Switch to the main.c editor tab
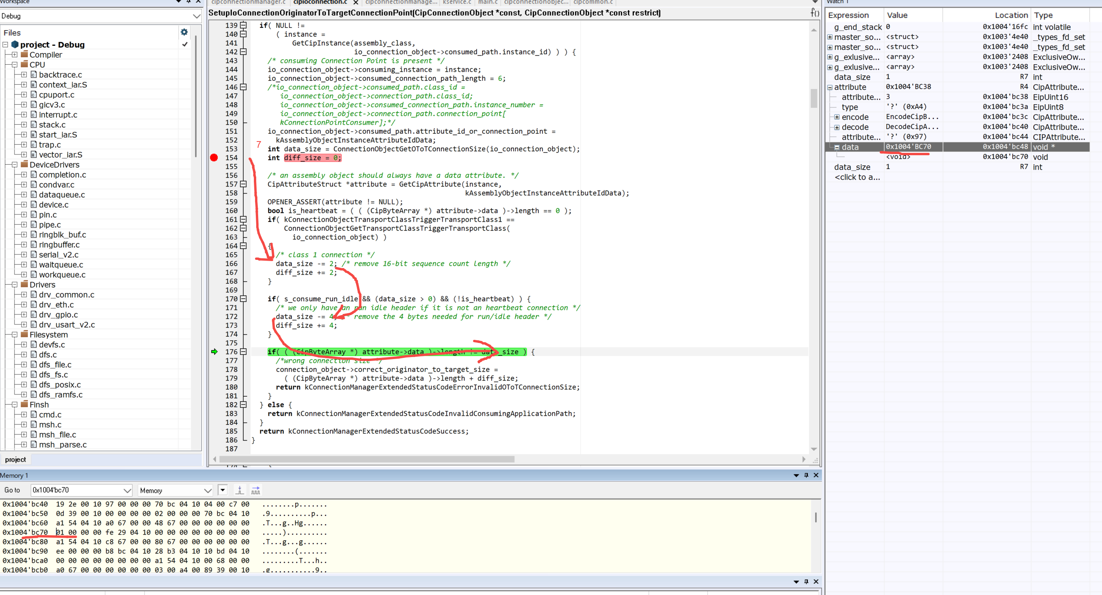The image size is (1102, 595). tap(487, 2)
